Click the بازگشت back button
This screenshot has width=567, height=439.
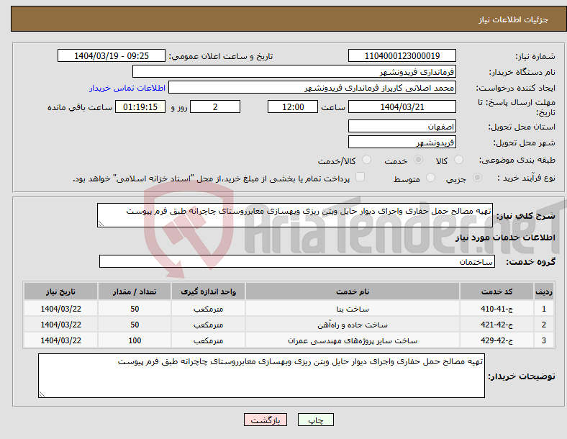[x=266, y=420]
